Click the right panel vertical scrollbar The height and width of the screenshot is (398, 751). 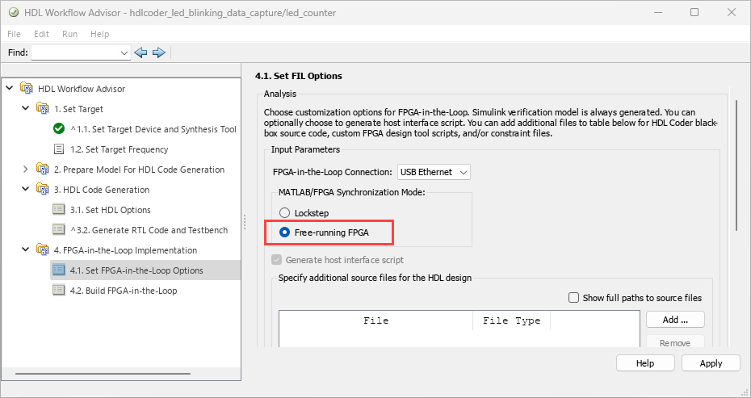737,166
